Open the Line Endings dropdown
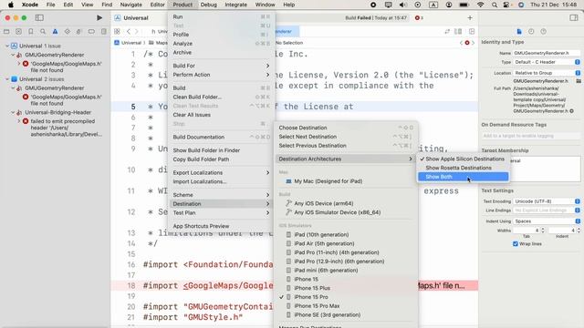The image size is (584, 328). (x=547, y=210)
